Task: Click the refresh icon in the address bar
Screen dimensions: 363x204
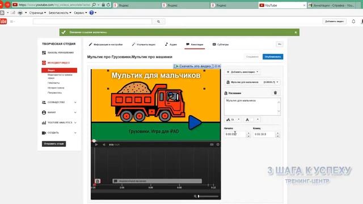Action: [x=108, y=5]
